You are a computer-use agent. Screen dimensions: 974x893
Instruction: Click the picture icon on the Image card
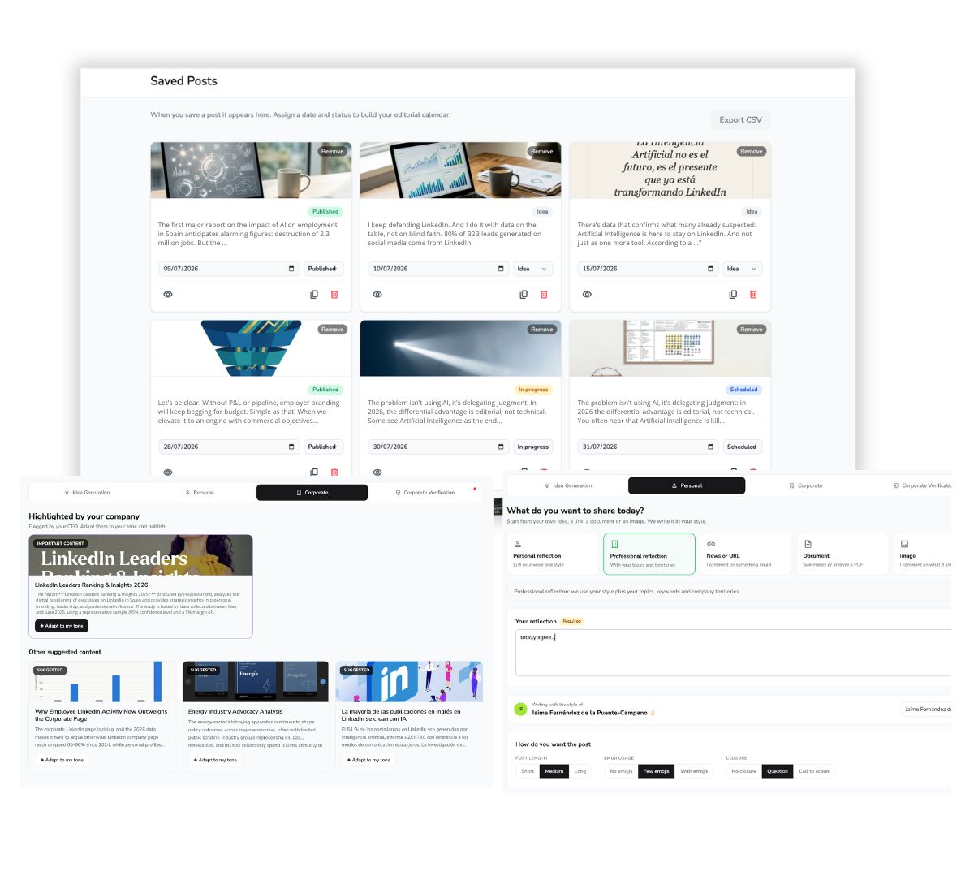pos(904,544)
